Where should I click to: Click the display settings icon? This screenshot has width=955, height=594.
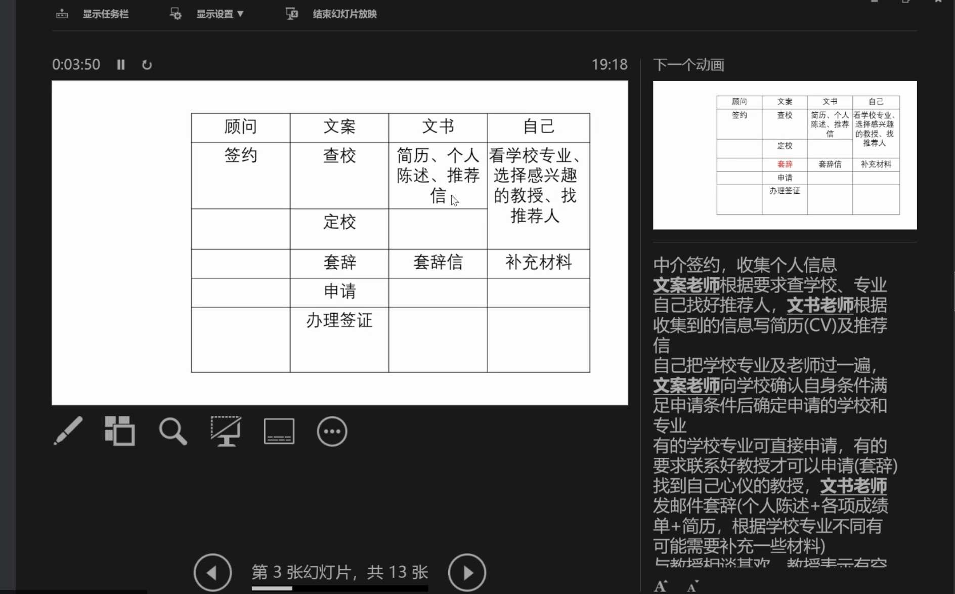(x=176, y=14)
